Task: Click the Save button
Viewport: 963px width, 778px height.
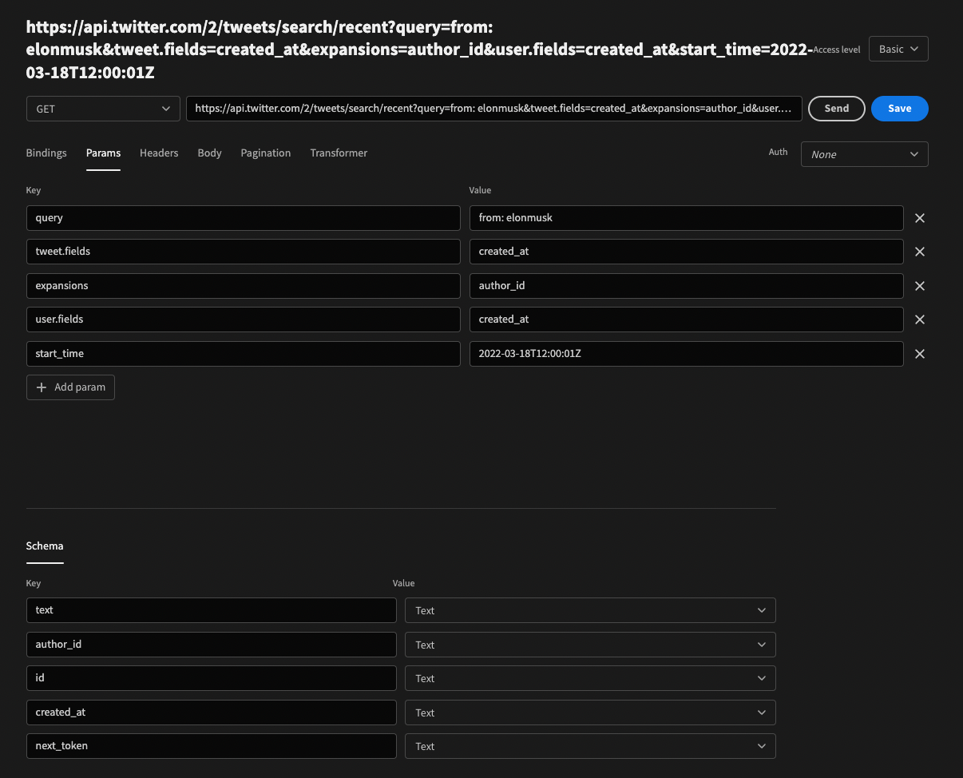Action: (x=899, y=108)
